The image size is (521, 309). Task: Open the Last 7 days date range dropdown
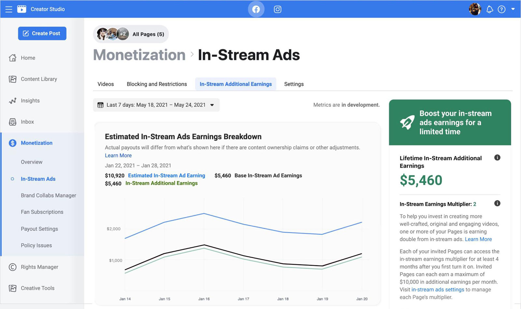pos(156,105)
